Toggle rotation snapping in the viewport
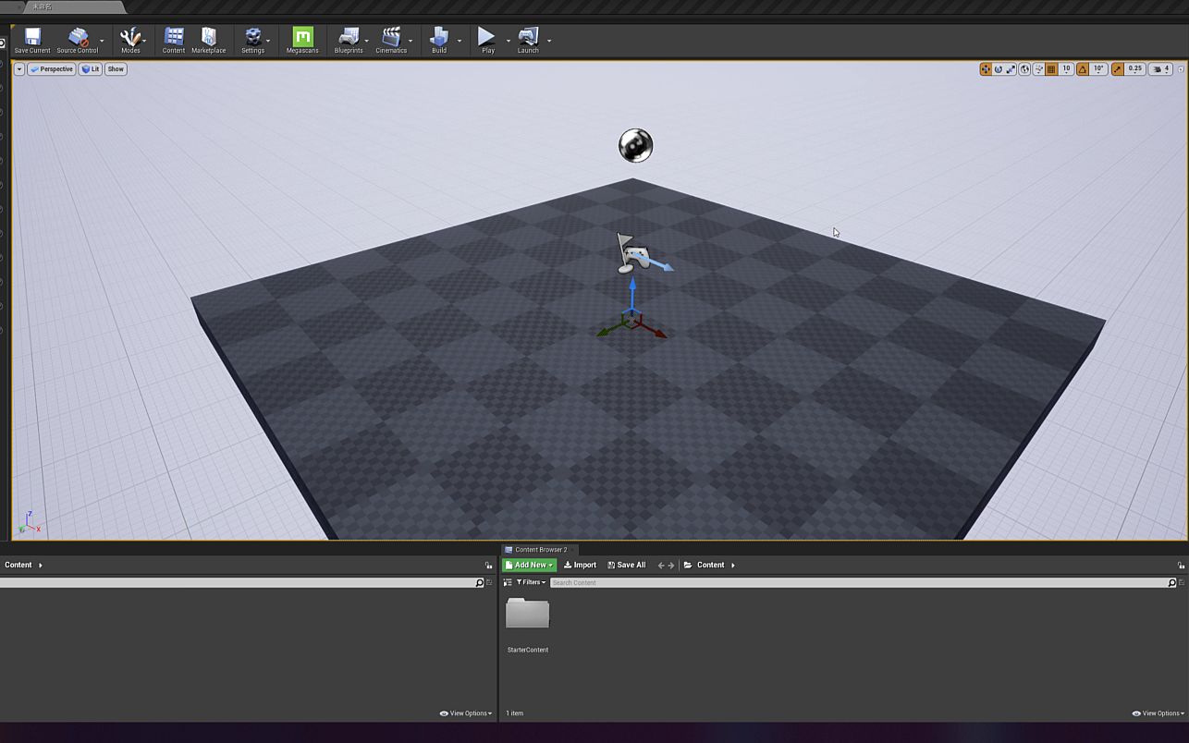Screen dimensions: 1189x743 pyautogui.click(x=1083, y=68)
